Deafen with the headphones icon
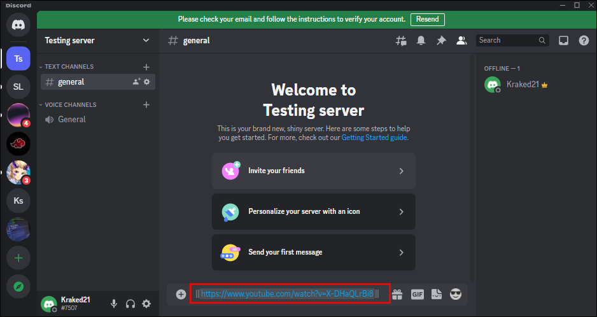597x317 pixels. (x=130, y=304)
